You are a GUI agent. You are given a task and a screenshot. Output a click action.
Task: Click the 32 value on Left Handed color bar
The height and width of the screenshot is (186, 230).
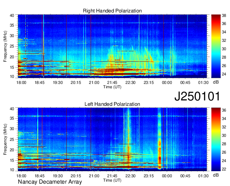(224, 127)
